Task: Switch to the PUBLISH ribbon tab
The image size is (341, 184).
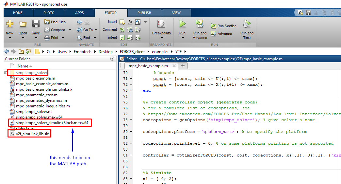Action: [x=144, y=13]
